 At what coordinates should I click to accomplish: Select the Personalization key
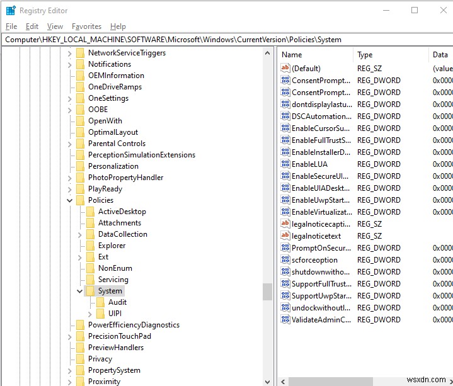tap(113, 166)
